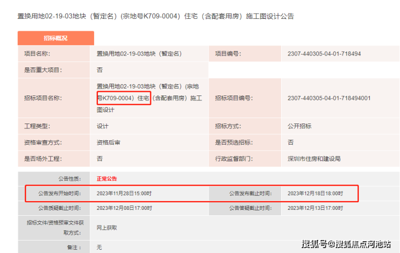Click the 招标项目编号 label

pos(234,98)
